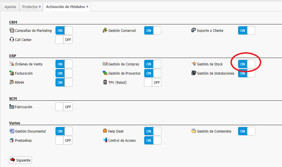The height and width of the screenshot is (167, 282).
Task: Turn off the Gestión de Stock toggle
Action: [x=247, y=64]
